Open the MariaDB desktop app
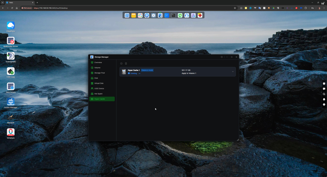This screenshot has height=177, width=327. 11,117
